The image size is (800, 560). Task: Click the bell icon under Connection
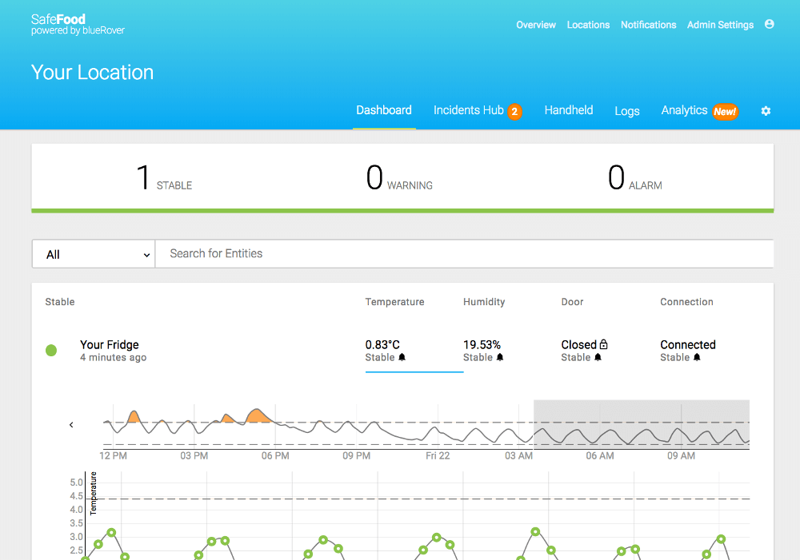tap(698, 358)
